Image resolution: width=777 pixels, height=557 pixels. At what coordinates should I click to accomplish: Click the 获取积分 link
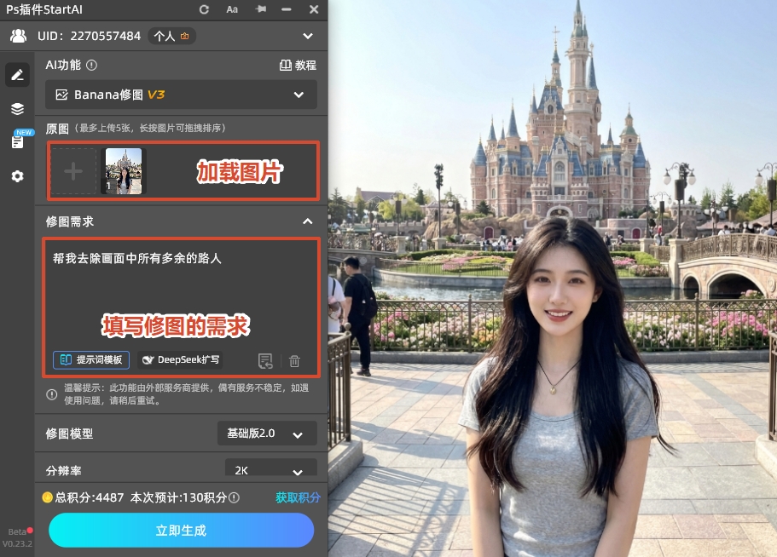click(298, 497)
